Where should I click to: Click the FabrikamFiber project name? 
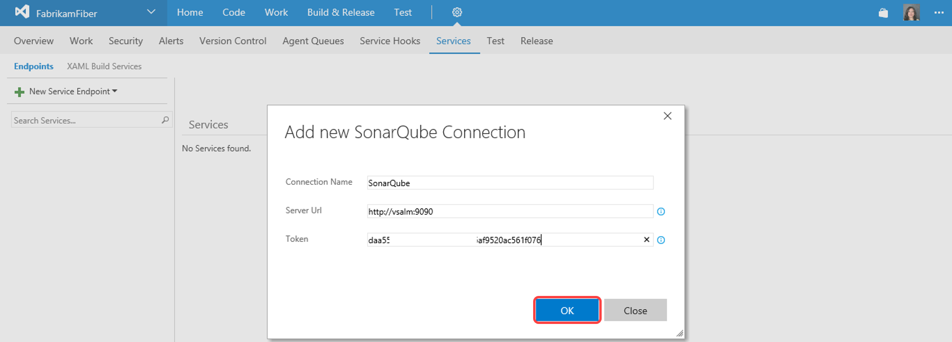67,13
